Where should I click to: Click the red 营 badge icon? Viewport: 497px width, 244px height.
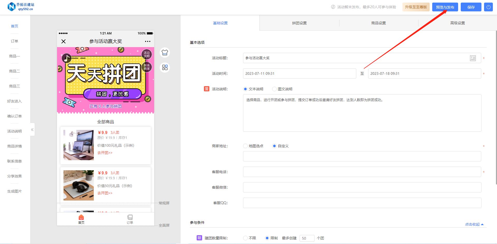click(x=207, y=89)
